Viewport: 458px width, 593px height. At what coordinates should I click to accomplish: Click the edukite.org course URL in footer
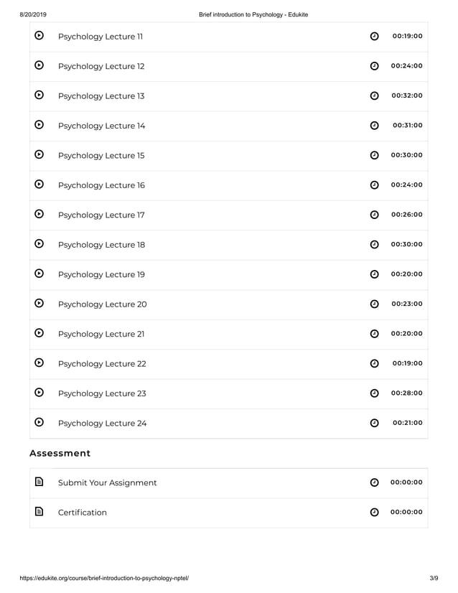104,578
